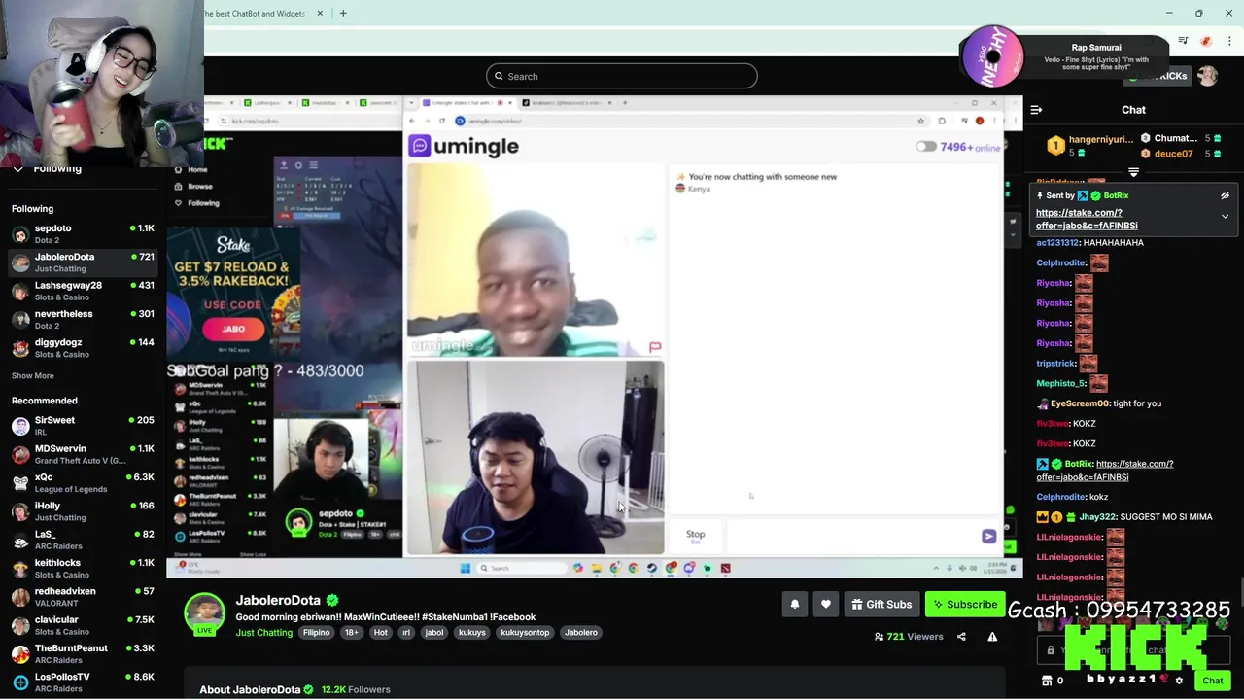Select the kukuys tag
The height and width of the screenshot is (700, 1244).
(472, 633)
